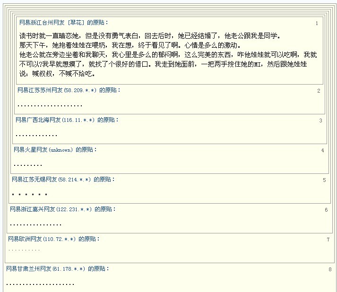Click the dotted reply under 网易甘肃兰州网友
Viewport: 337px width, 292px height.
coord(40,284)
